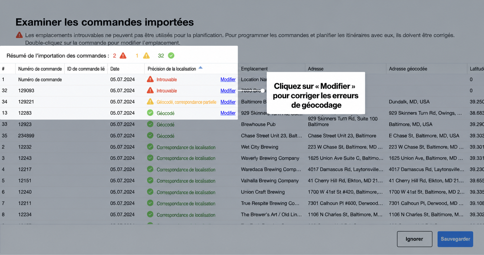Click the Brewhouse Pub location cell
This screenshot has width=484, height=255.
pos(258,124)
